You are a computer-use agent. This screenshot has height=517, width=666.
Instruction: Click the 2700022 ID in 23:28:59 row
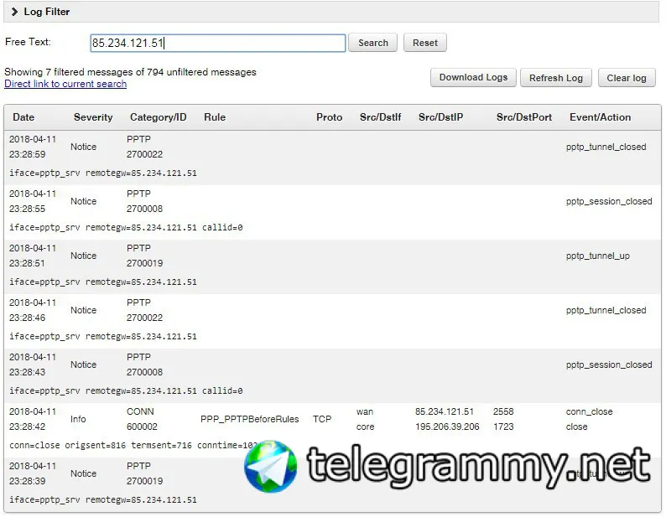[144, 154]
